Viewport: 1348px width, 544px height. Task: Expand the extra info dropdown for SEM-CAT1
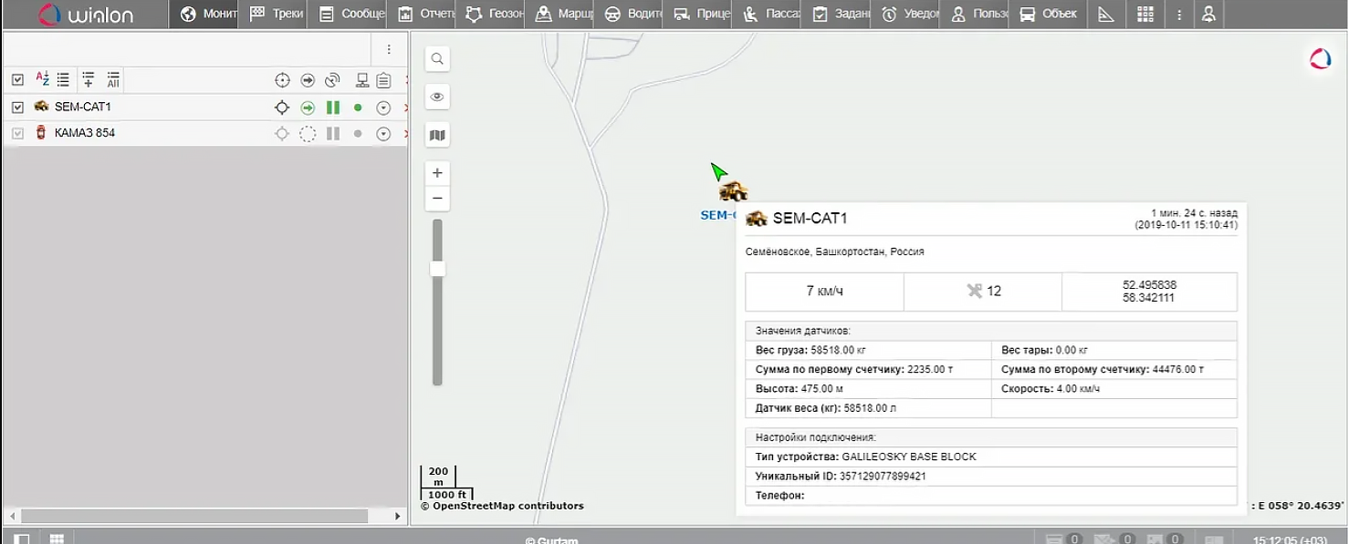tap(383, 107)
